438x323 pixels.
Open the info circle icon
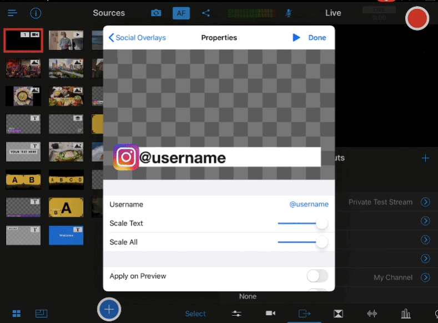click(36, 13)
